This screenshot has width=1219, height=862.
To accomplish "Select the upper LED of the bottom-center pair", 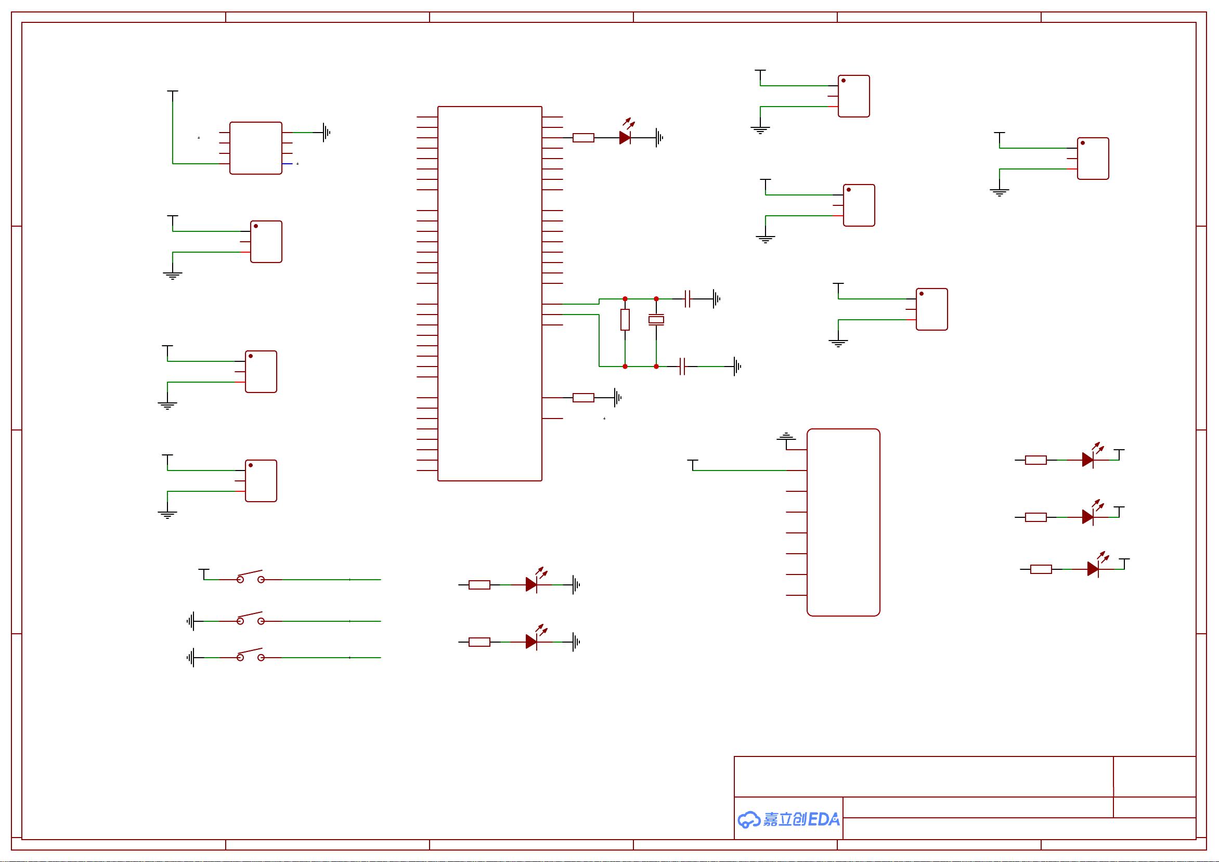I will 531,584.
